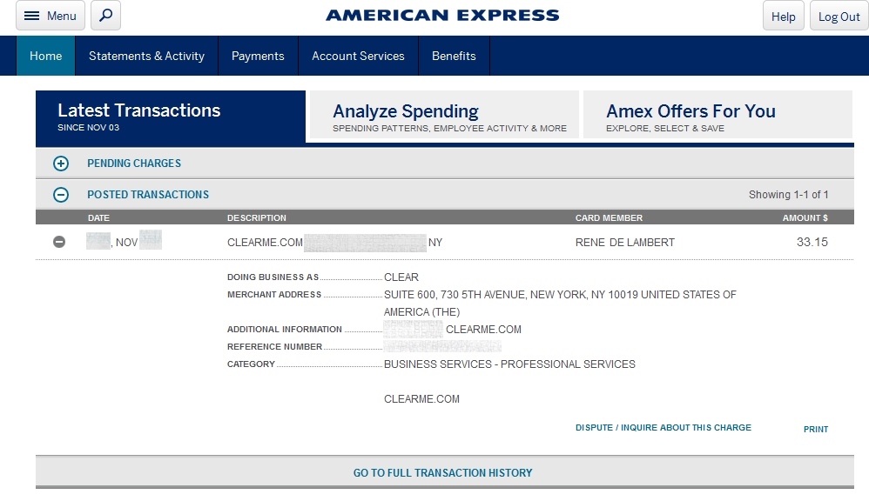Collapse the CLEARME.COM transaction row details
Screen dimensions: 869x501
pyautogui.click(x=59, y=242)
